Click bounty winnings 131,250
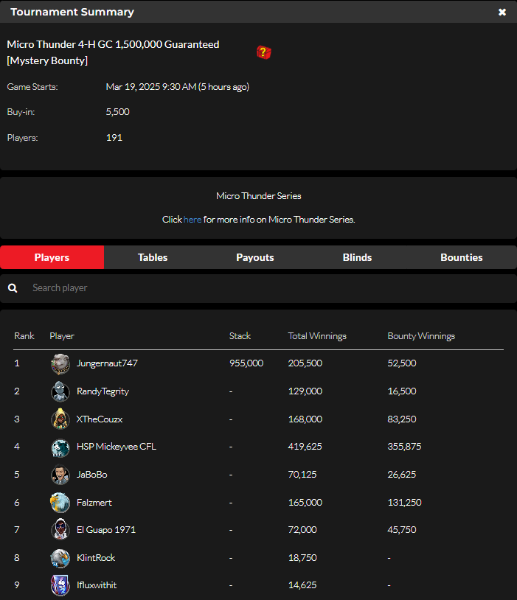 404,503
